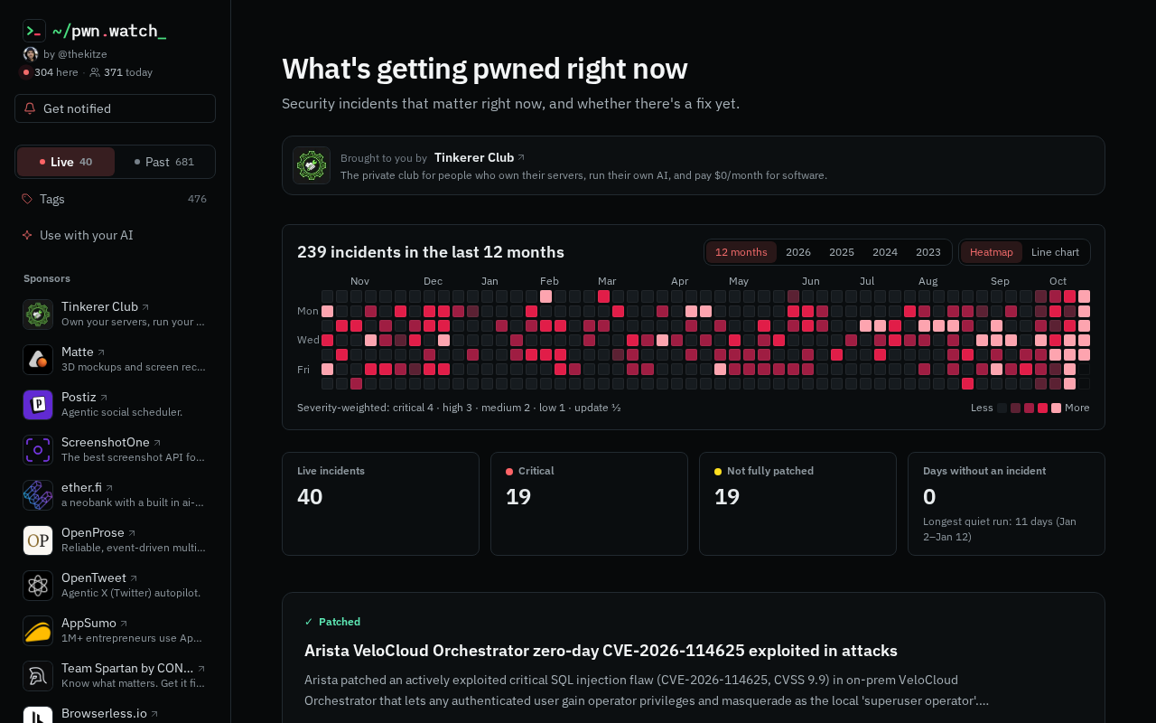1156x723 pixels.
Task: Select the 2023 year tab
Action: 928,252
